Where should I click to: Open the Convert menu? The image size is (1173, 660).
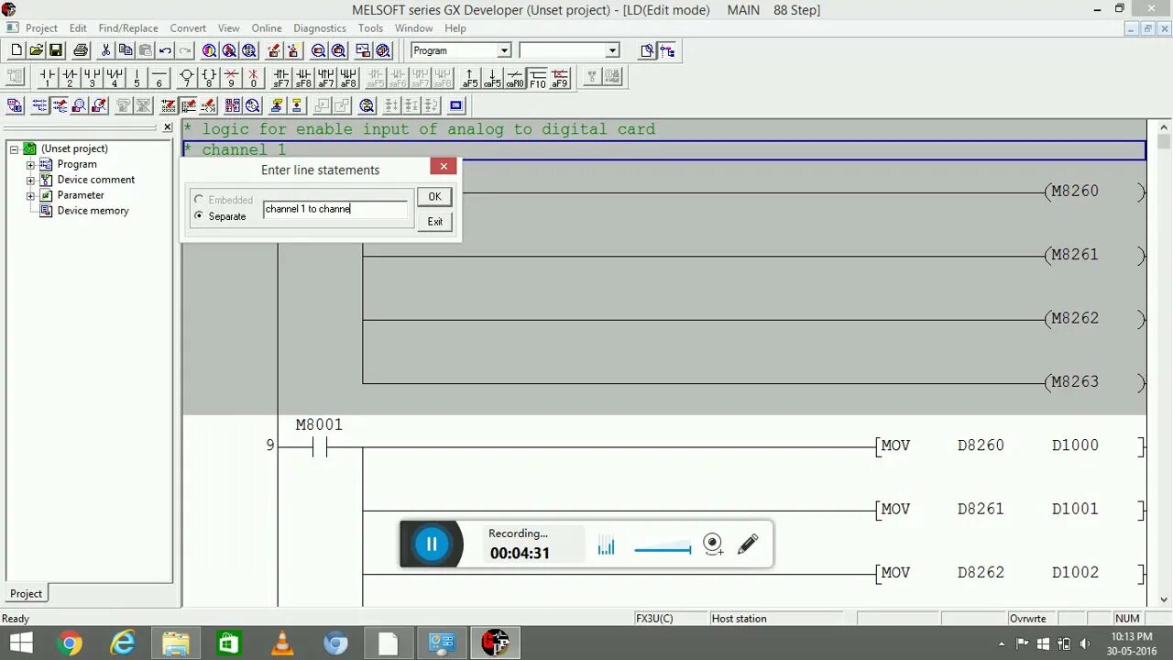coord(188,28)
